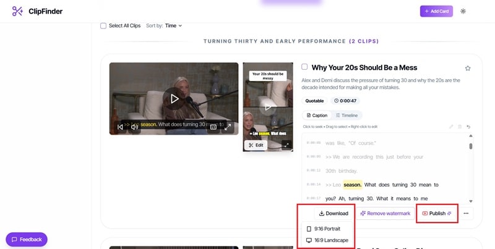This screenshot has width=495, height=249.
Task: Check the Select All Clips checkbox
Action: [103, 26]
